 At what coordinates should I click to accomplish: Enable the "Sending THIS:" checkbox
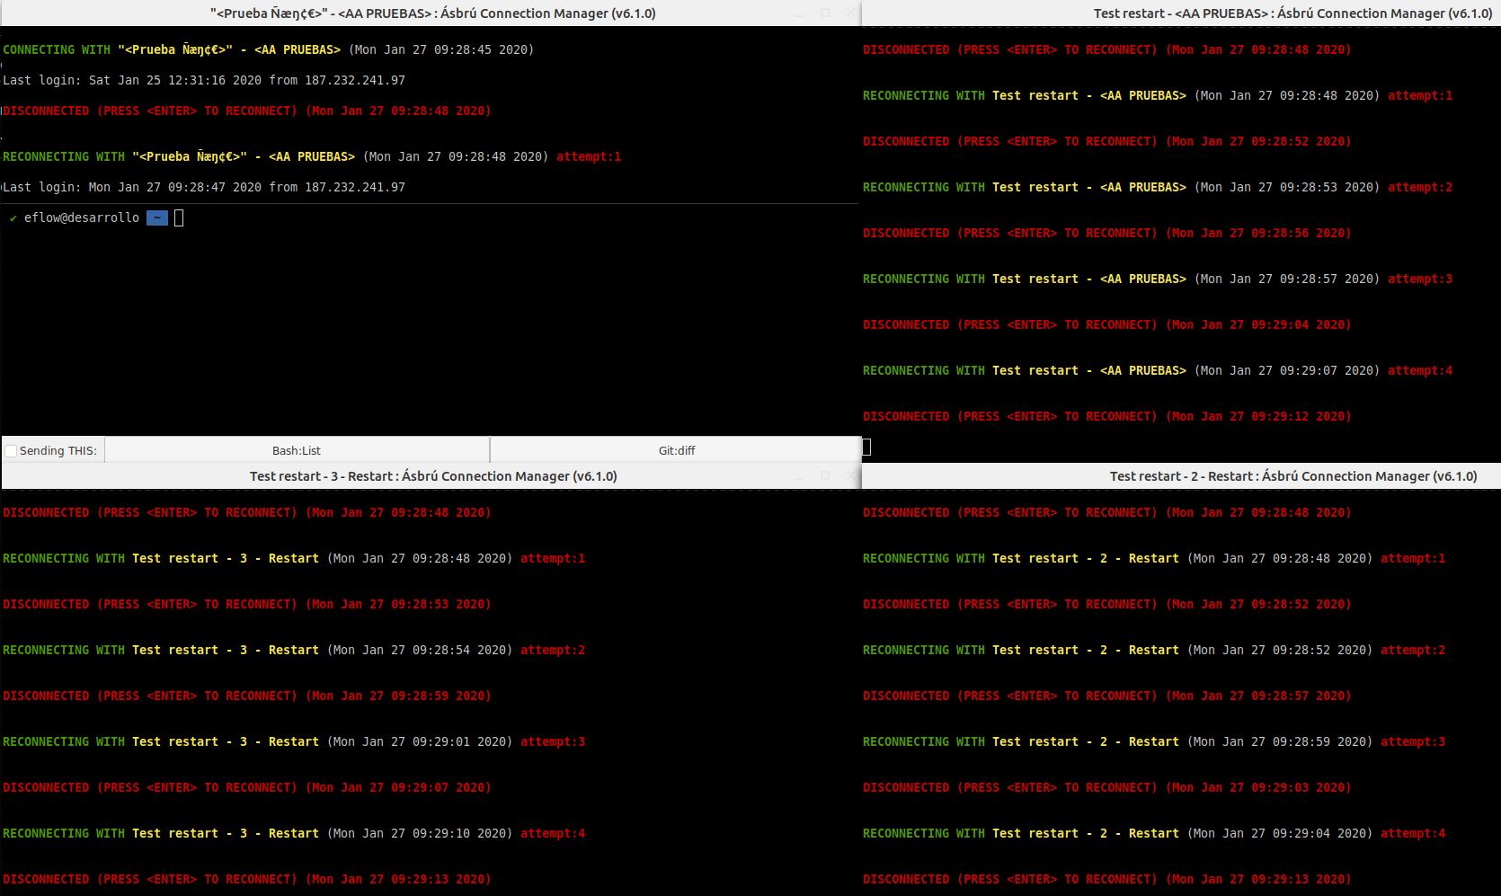click(x=10, y=450)
